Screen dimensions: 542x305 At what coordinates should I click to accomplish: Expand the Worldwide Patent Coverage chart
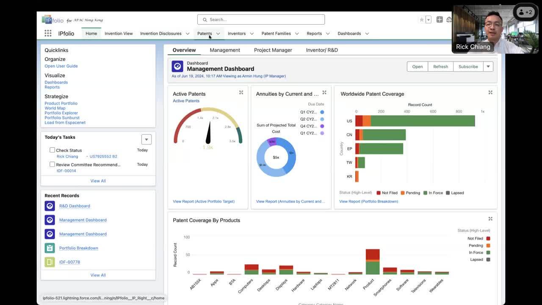[490, 92]
